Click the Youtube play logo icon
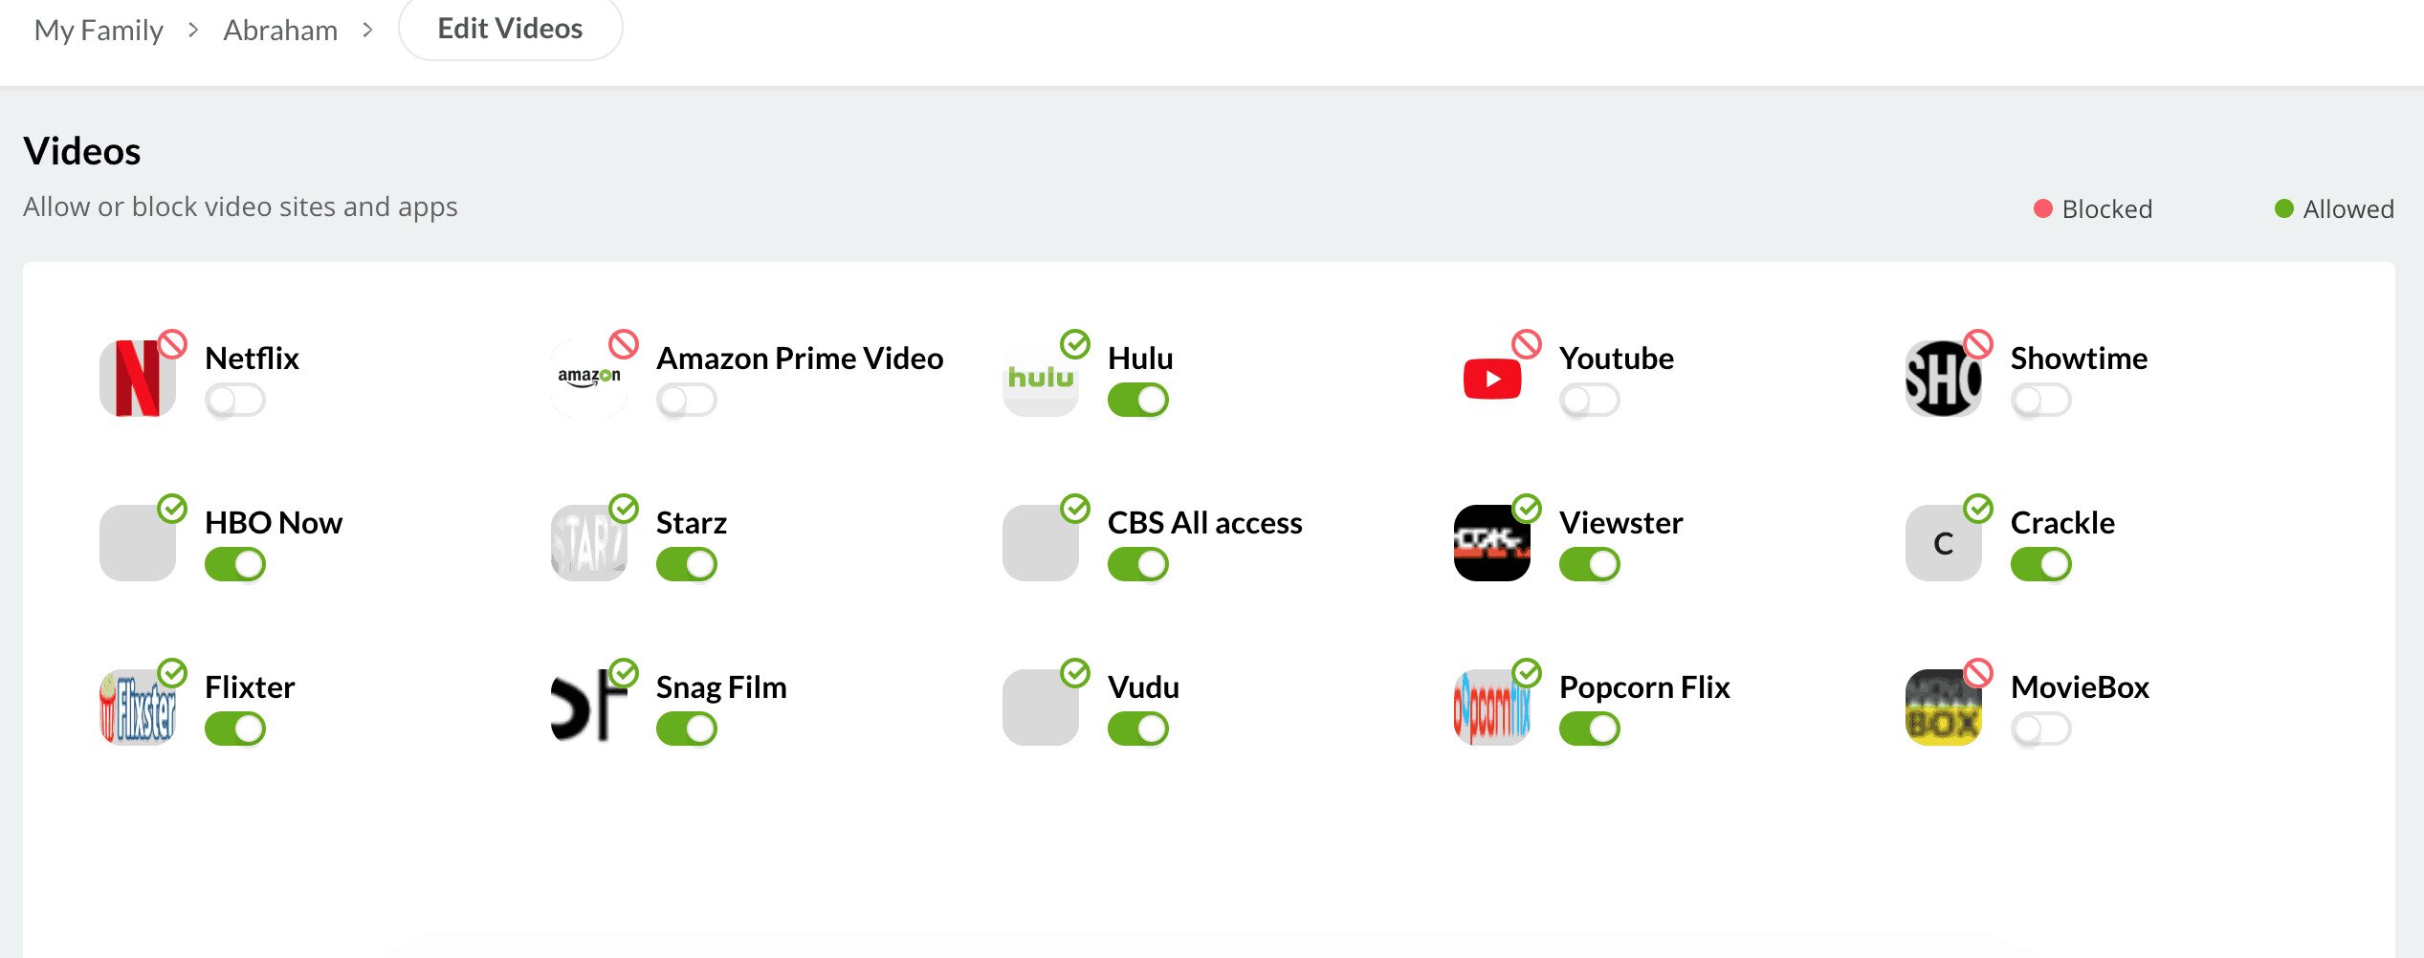The height and width of the screenshot is (958, 2424). pyautogui.click(x=1491, y=379)
